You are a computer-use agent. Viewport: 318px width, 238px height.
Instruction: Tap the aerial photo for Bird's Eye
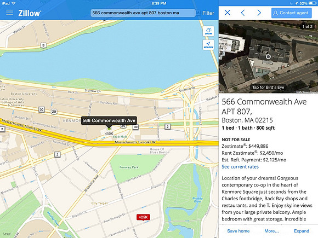pos(268,57)
